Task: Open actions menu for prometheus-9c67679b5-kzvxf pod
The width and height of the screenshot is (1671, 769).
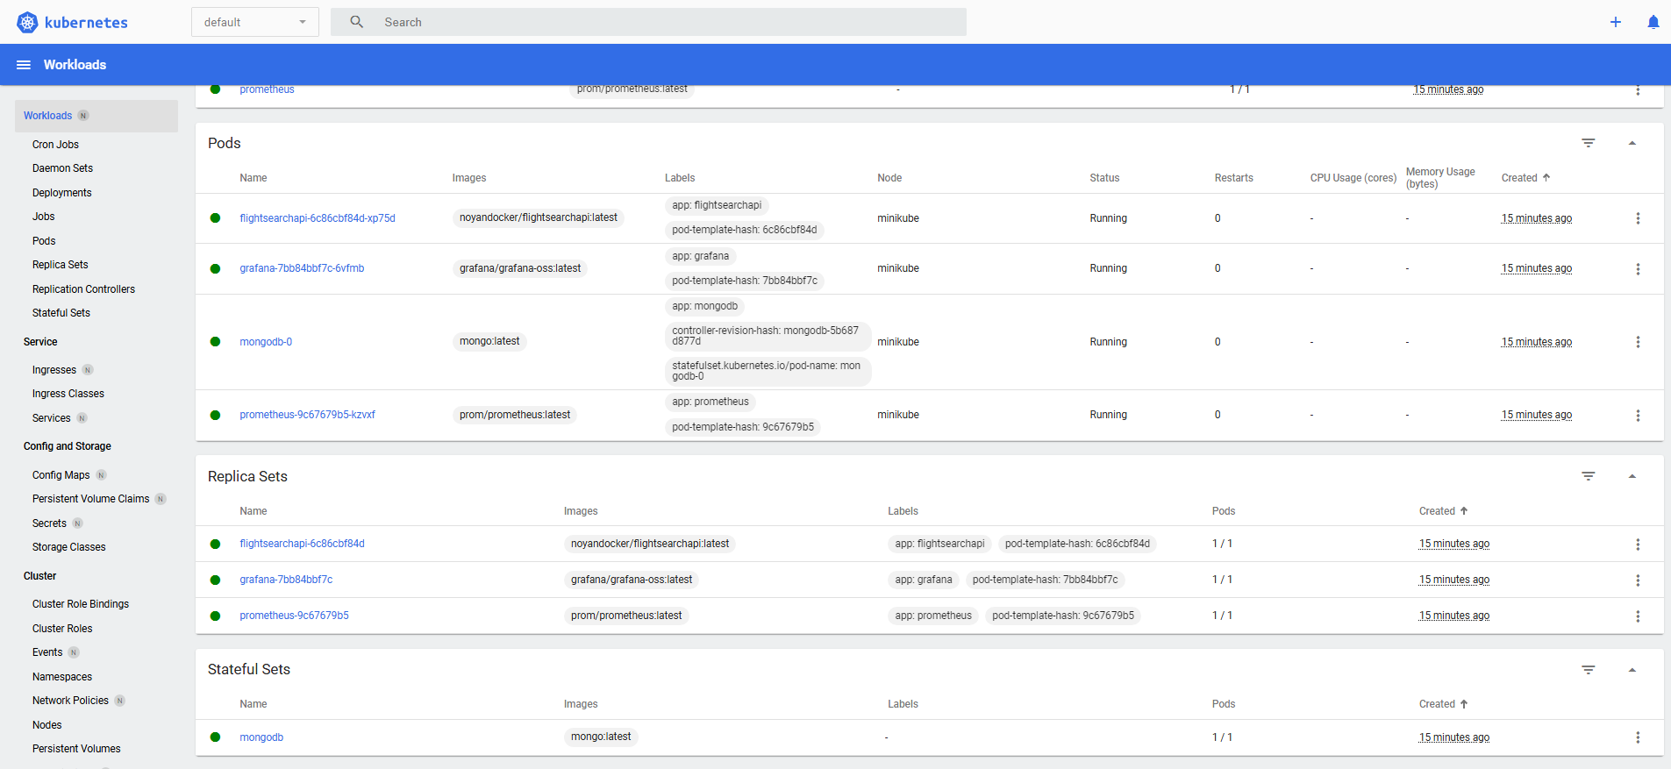Action: click(x=1638, y=416)
